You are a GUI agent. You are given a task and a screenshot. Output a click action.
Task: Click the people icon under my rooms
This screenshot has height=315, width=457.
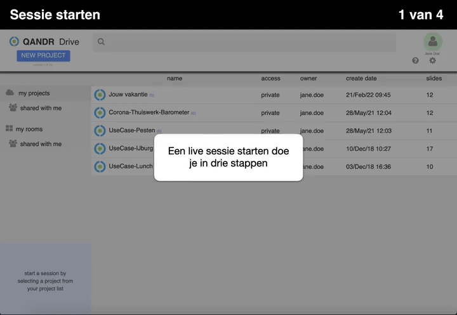(x=13, y=144)
